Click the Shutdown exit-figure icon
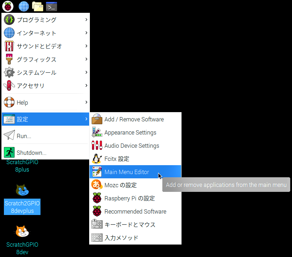The width and height of the screenshot is (292, 257). pyautogui.click(x=9, y=152)
